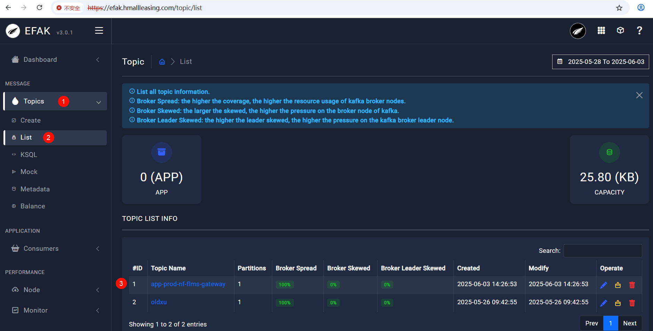Click the Next pagination button
This screenshot has height=331, width=653.
point(630,323)
